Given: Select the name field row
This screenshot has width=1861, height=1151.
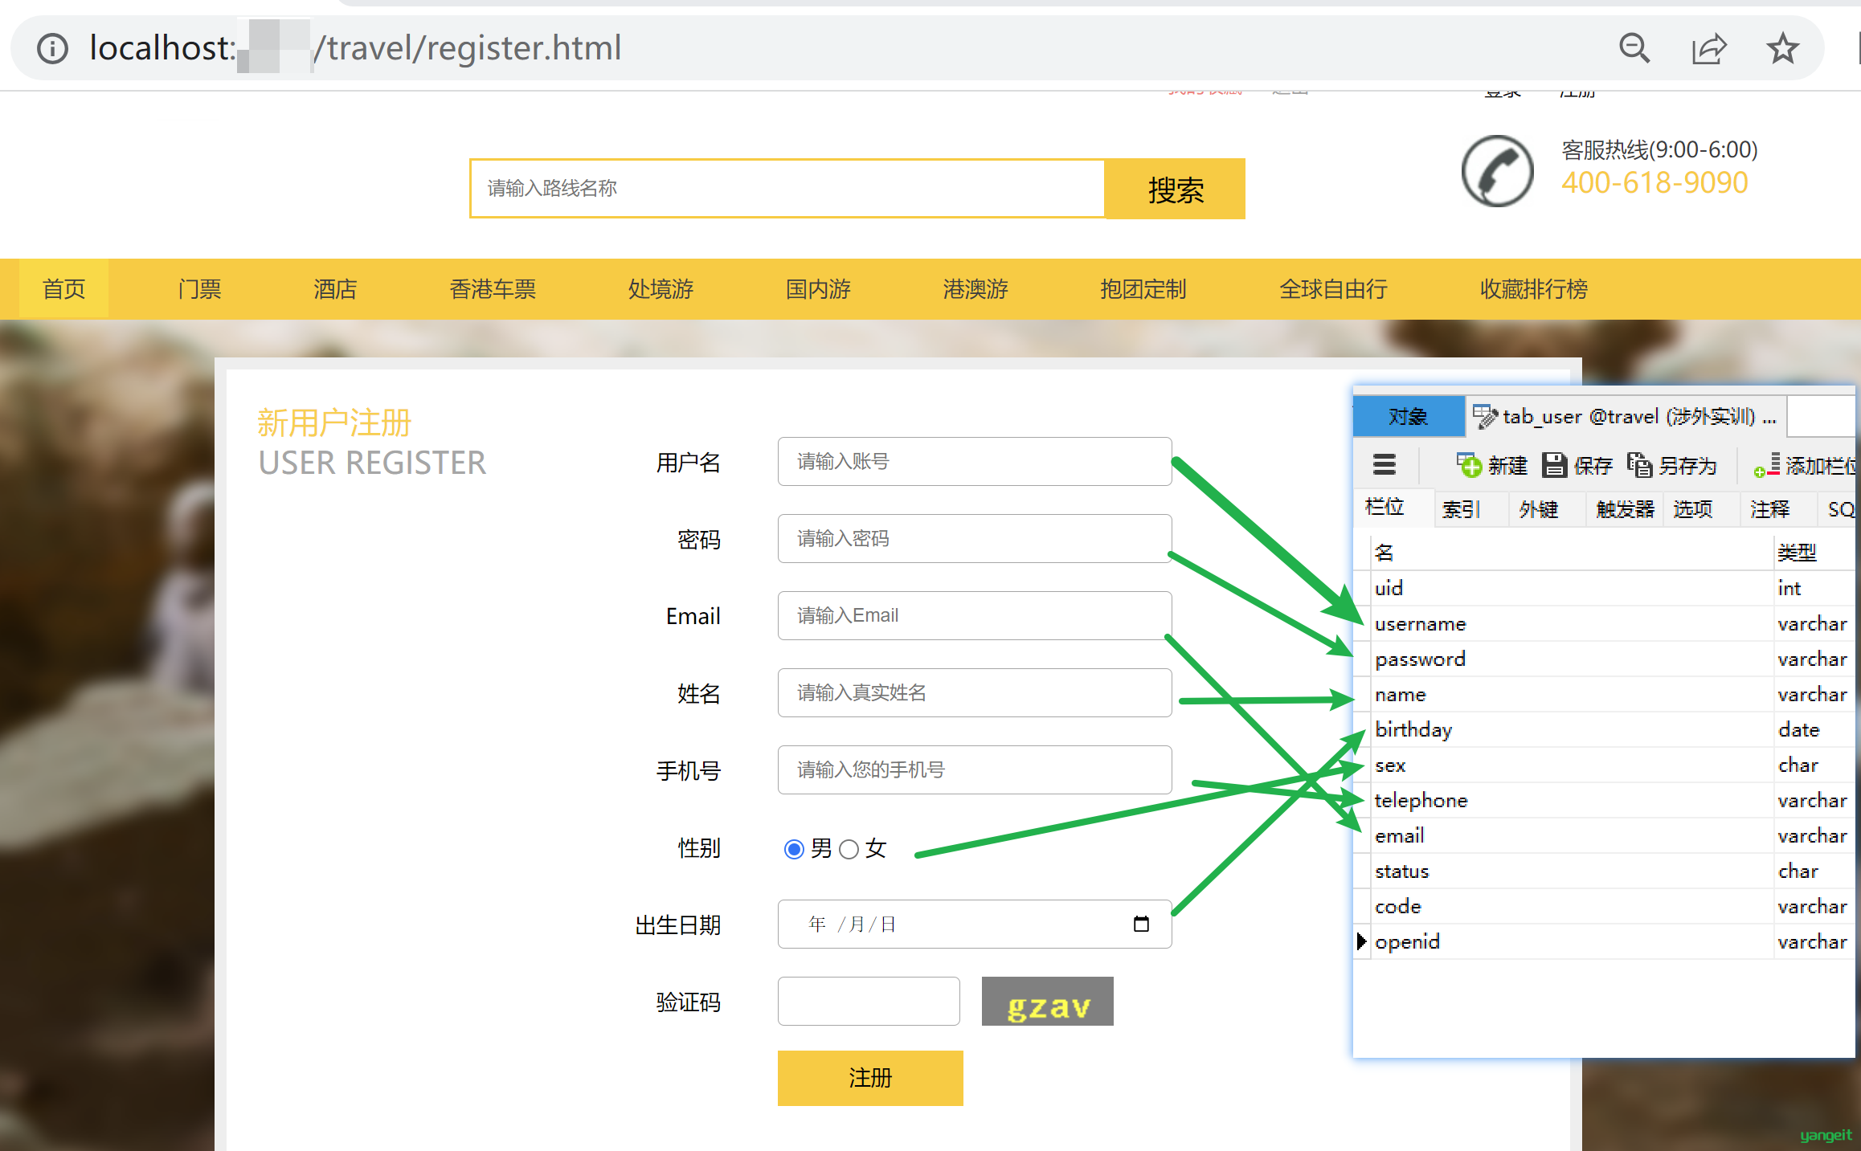Looking at the screenshot, I should [1605, 694].
